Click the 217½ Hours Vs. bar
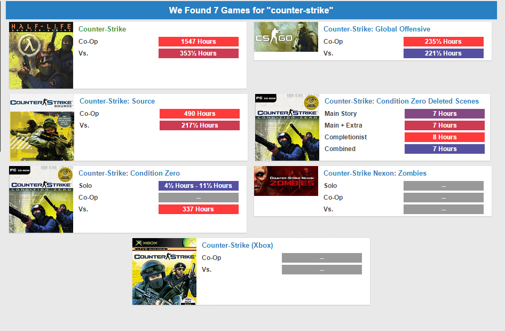 coord(200,125)
